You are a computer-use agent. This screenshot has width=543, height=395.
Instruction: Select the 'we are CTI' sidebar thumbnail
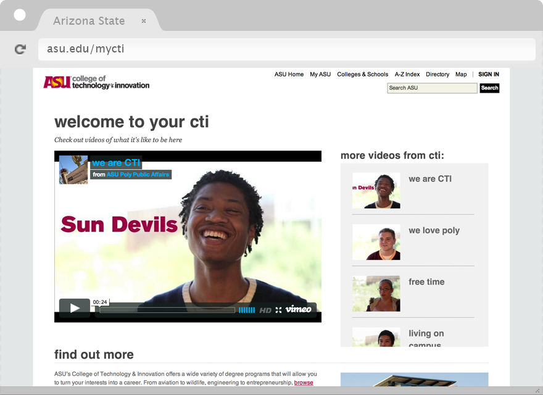pyautogui.click(x=376, y=191)
